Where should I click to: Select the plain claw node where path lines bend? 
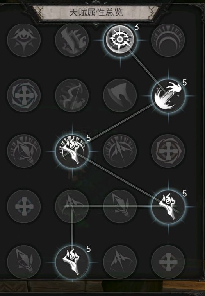click(72, 206)
